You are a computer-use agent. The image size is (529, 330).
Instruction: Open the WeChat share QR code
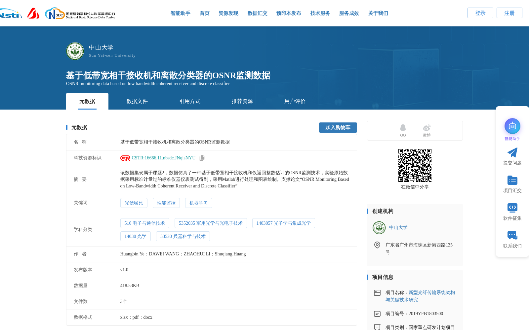415,165
